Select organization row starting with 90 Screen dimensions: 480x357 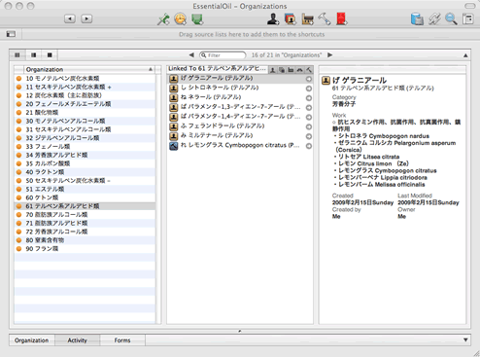[85, 249]
